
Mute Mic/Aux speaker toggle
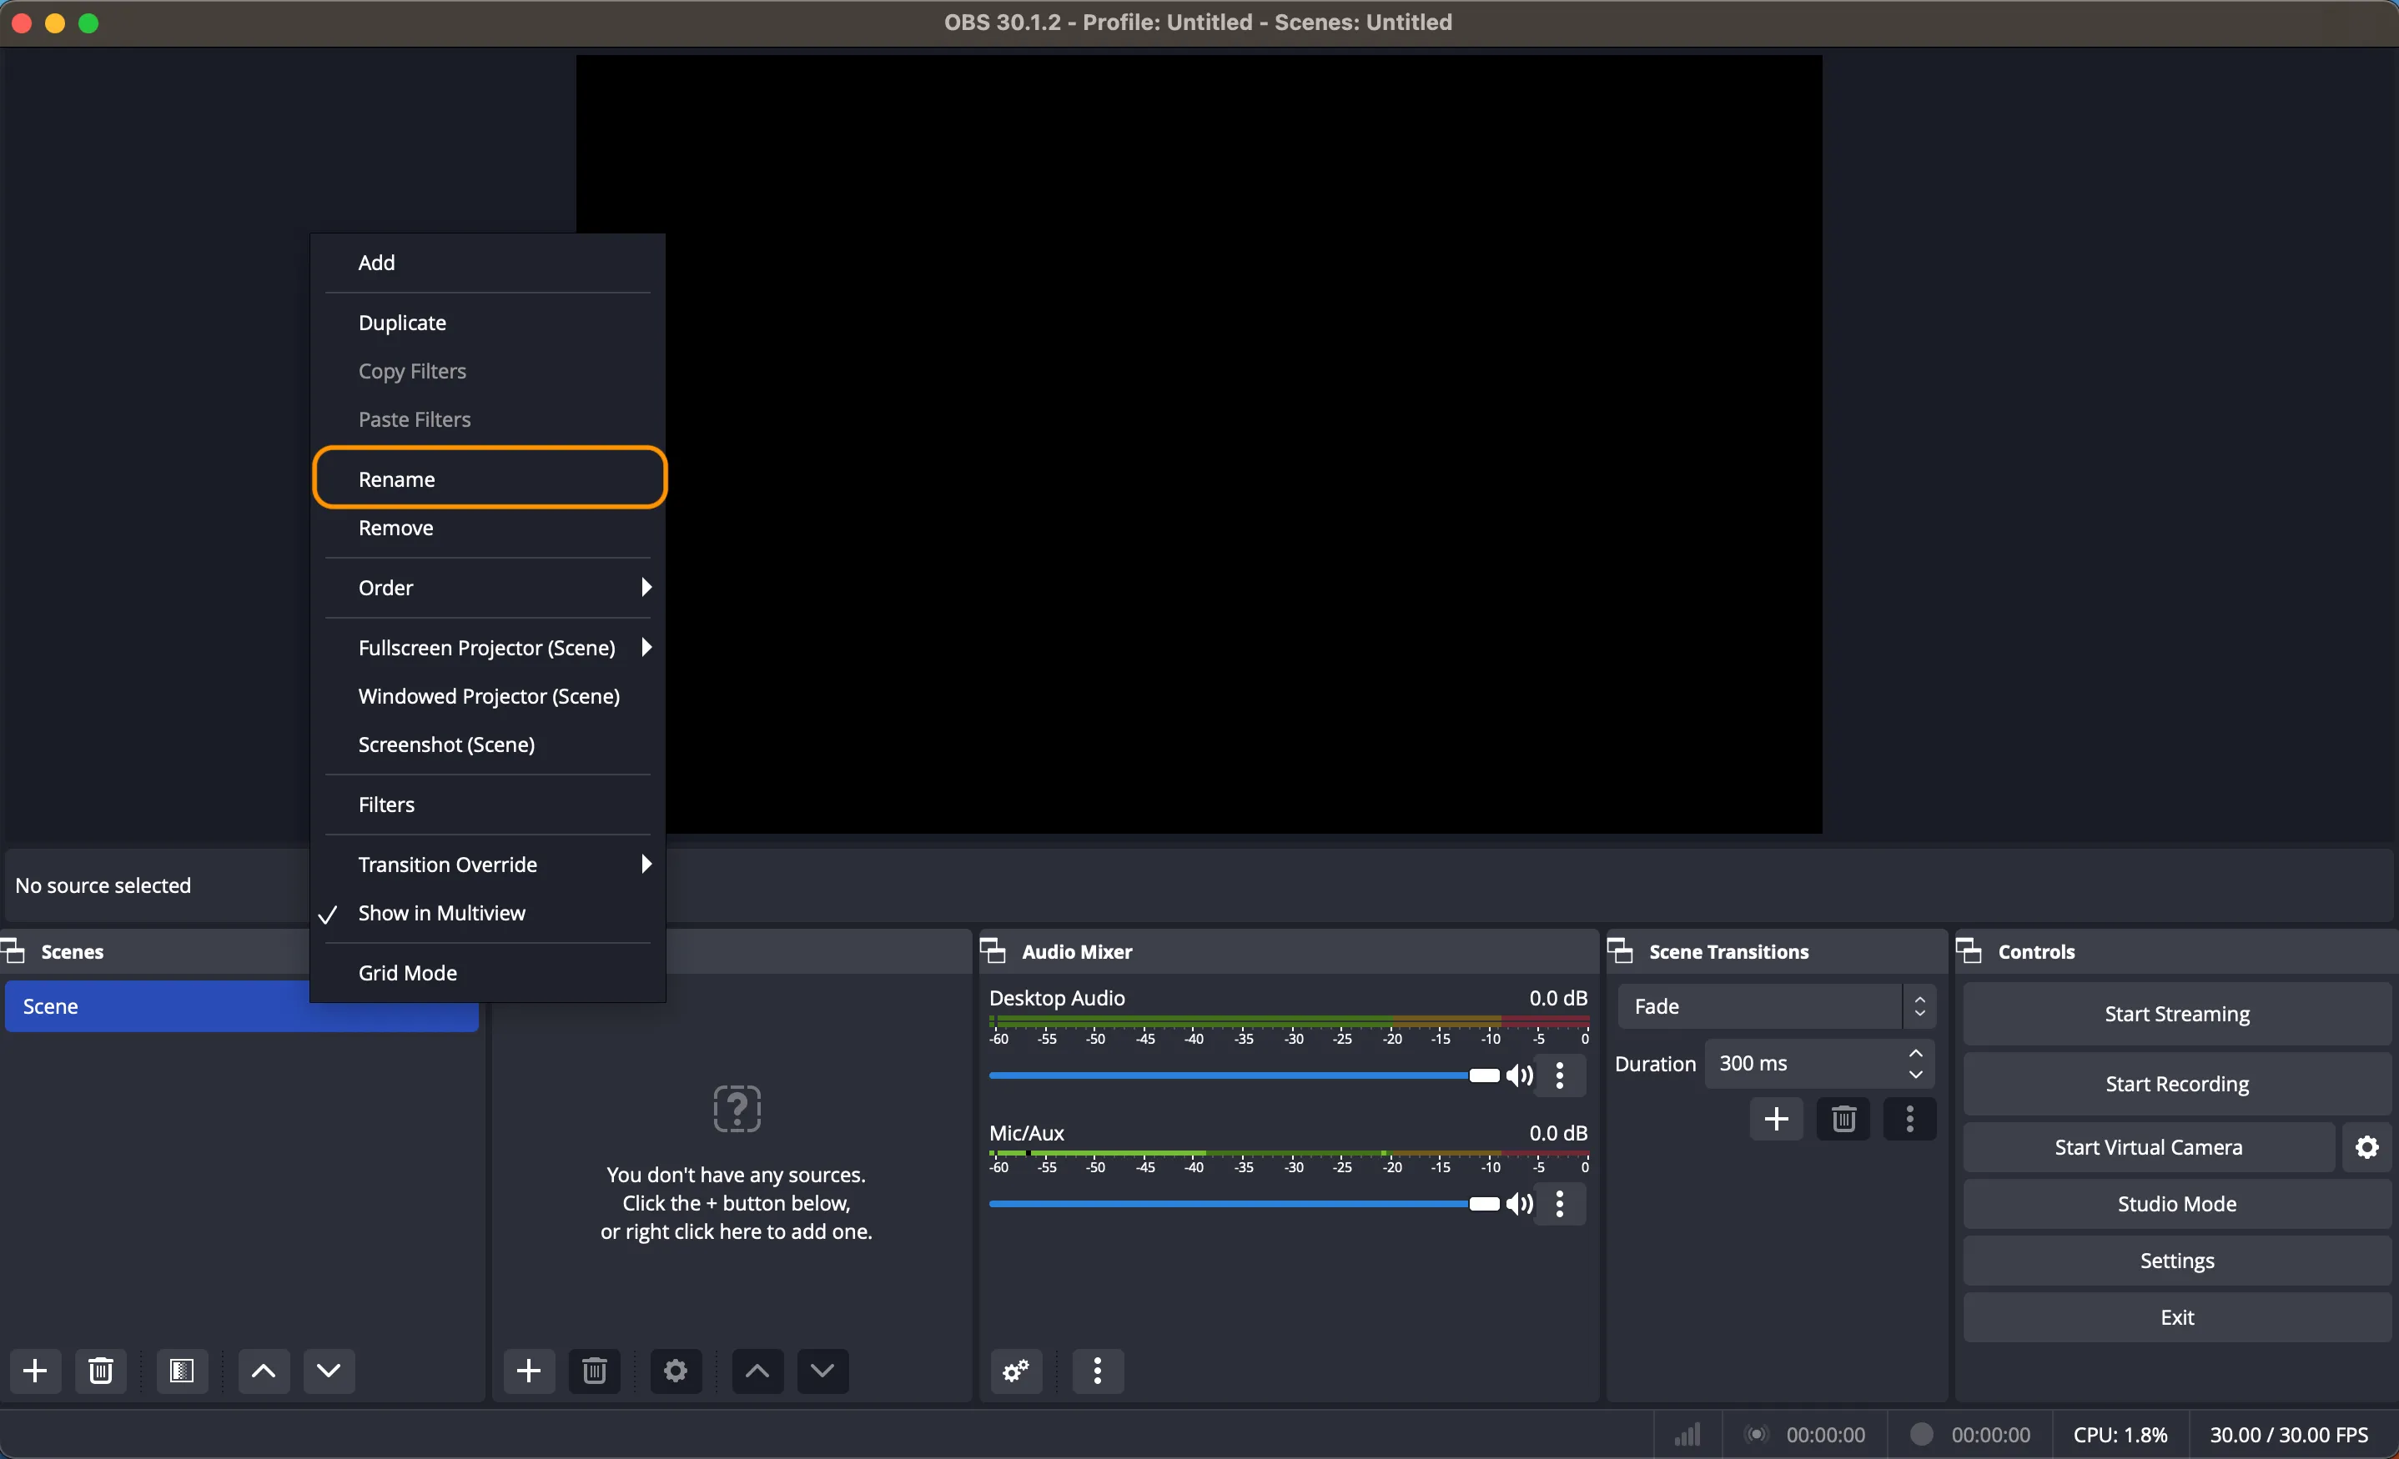(1519, 1204)
